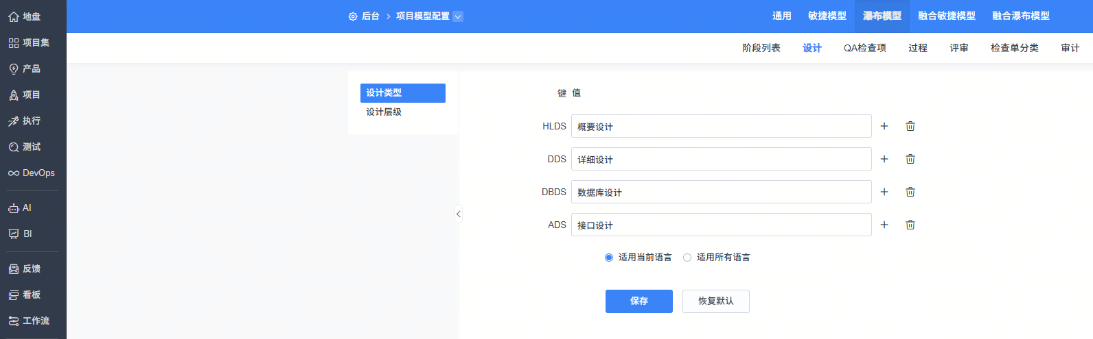Open the stage list tab

pos(761,48)
